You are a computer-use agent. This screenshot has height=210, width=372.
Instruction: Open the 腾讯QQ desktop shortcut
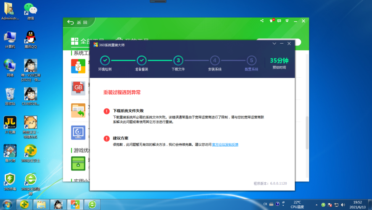click(31, 40)
